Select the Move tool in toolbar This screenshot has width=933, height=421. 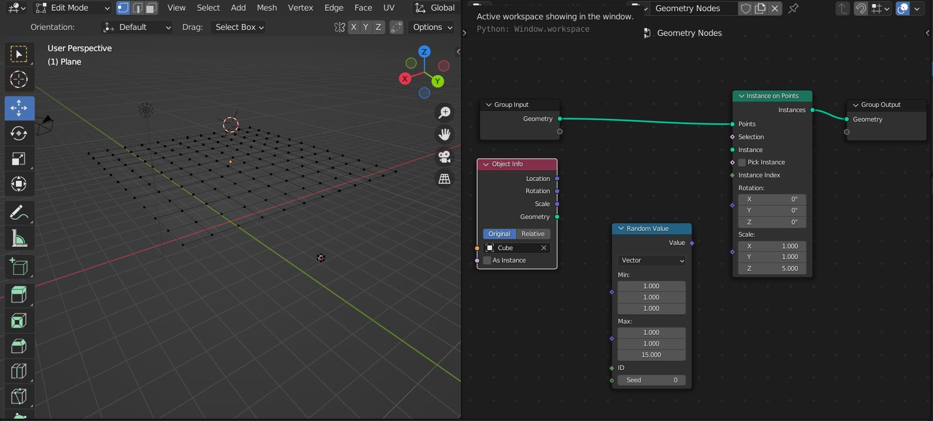19,108
